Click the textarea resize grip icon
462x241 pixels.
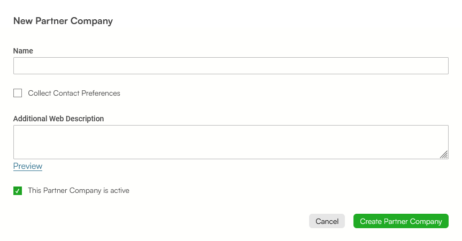(x=444, y=154)
